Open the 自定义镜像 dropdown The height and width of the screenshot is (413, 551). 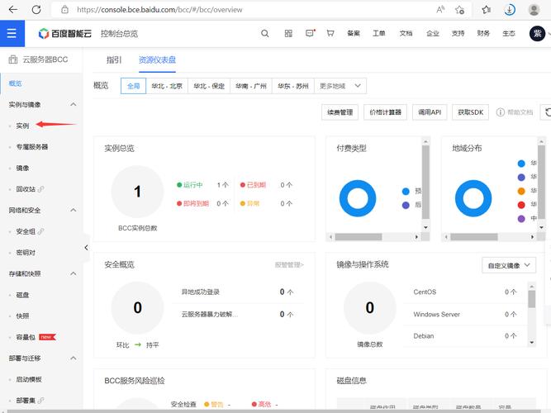coord(509,265)
